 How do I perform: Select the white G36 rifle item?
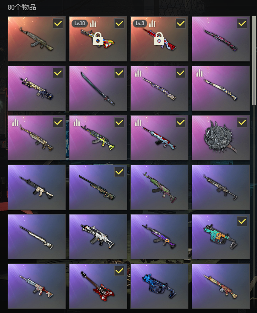98,237
